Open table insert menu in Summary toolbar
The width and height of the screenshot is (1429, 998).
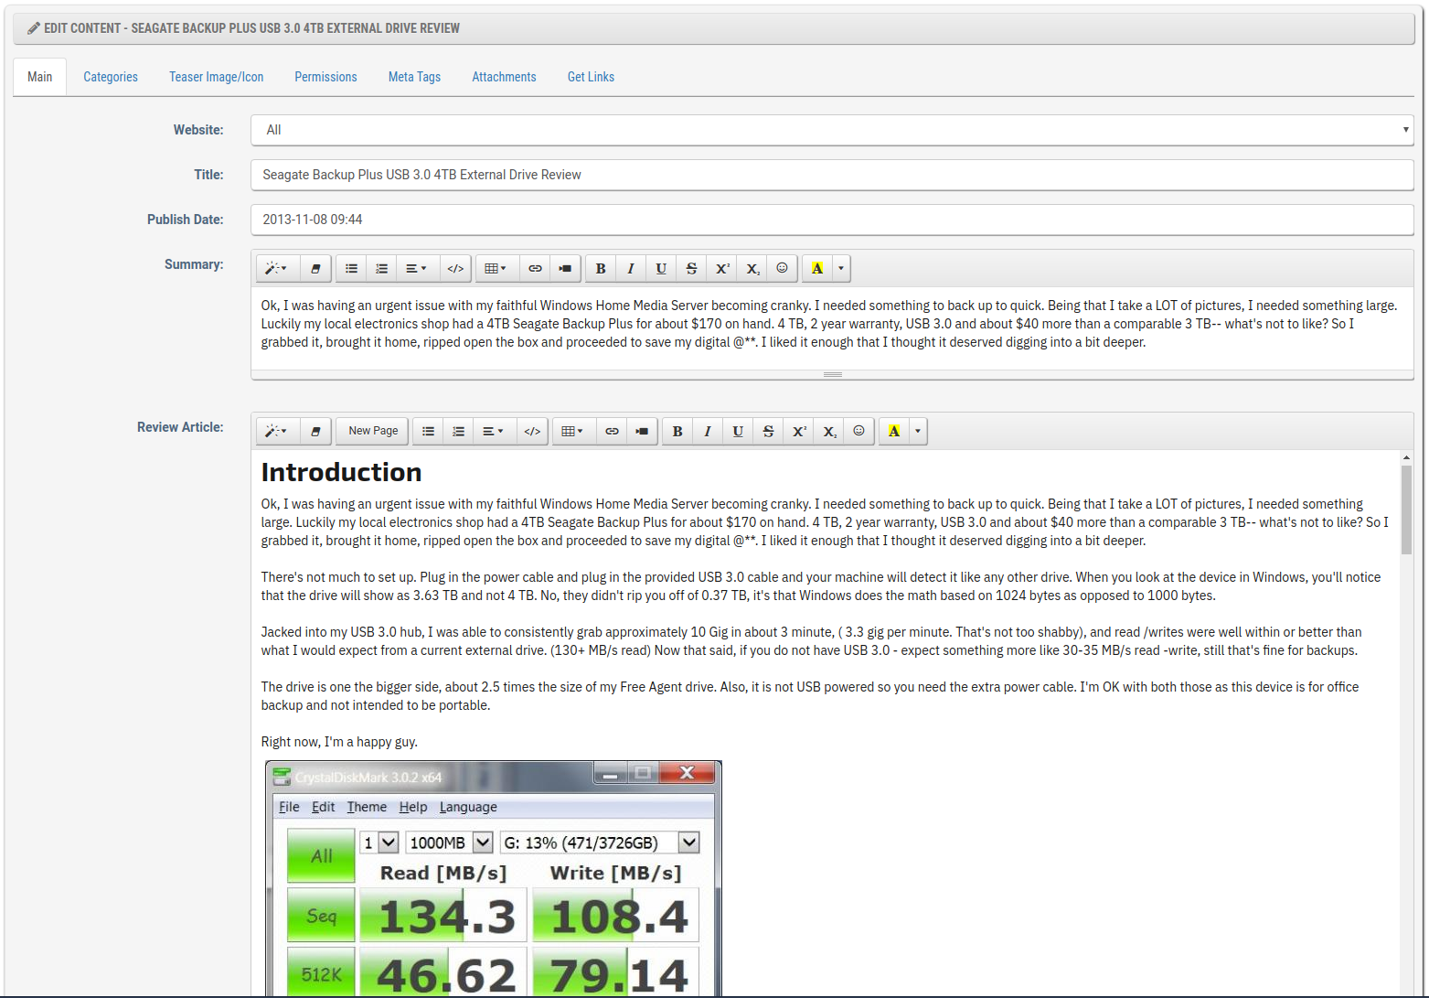[x=496, y=268]
